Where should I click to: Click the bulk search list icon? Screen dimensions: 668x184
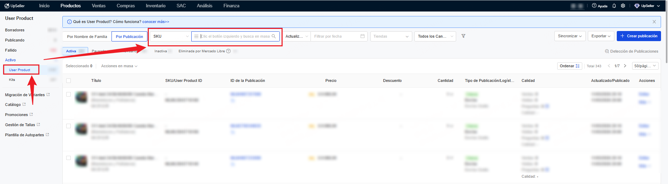coord(196,36)
